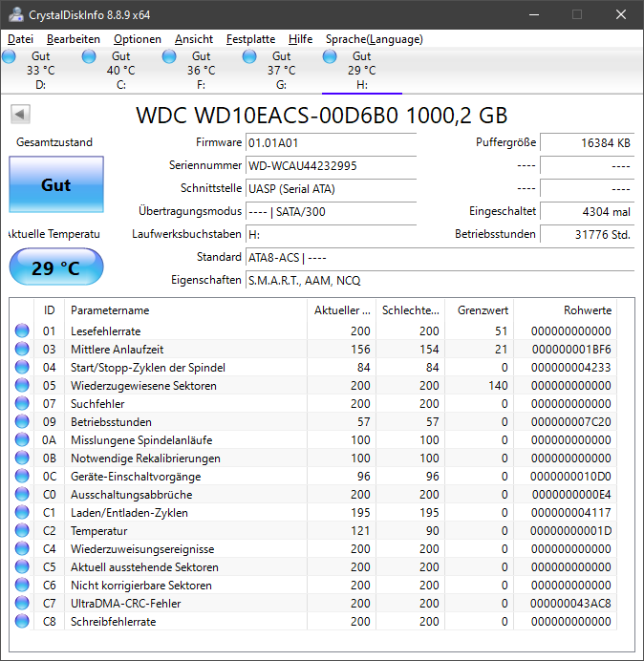Click the ID column header
This screenshot has width=644, height=661.
[x=49, y=310]
